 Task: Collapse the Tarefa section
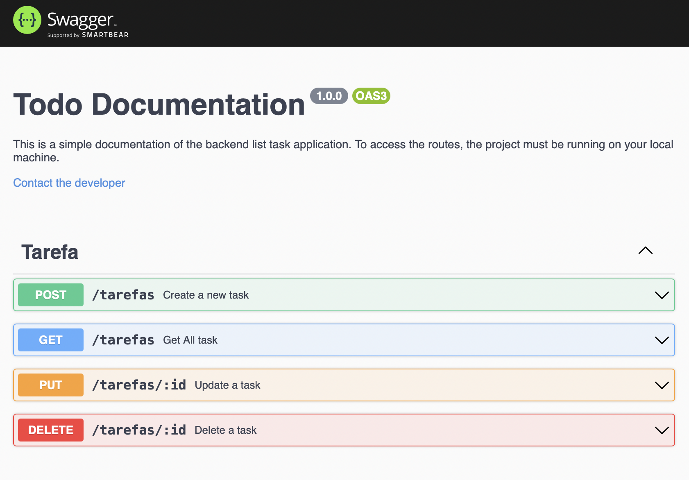click(645, 251)
